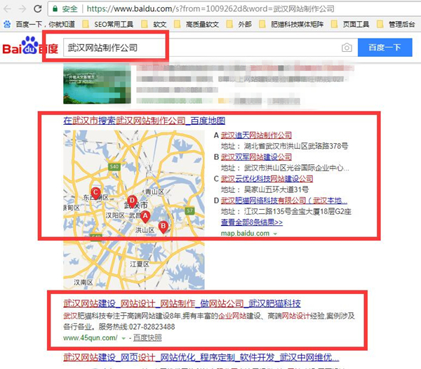Open the 软文 bookmark folder
421x369 pixels.
click(154, 25)
